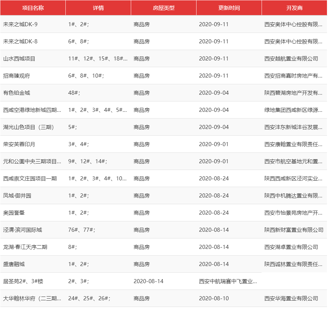Click developer 西安招商嘉时房地产有
331x309 pixels.
[x=293, y=76]
